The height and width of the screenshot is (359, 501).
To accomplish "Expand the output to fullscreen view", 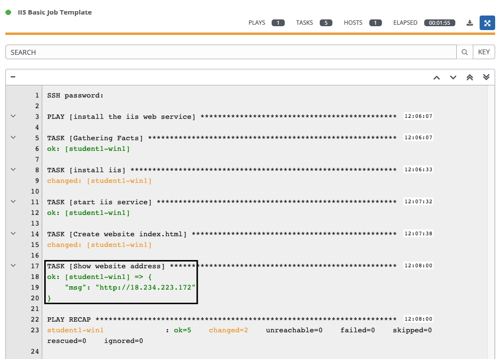I will 487,22.
